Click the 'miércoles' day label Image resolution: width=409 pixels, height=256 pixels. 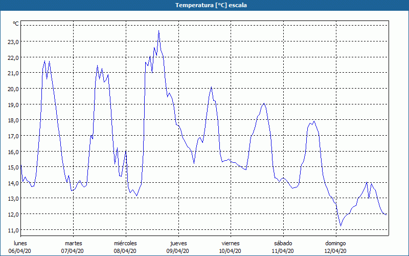coord(125,243)
